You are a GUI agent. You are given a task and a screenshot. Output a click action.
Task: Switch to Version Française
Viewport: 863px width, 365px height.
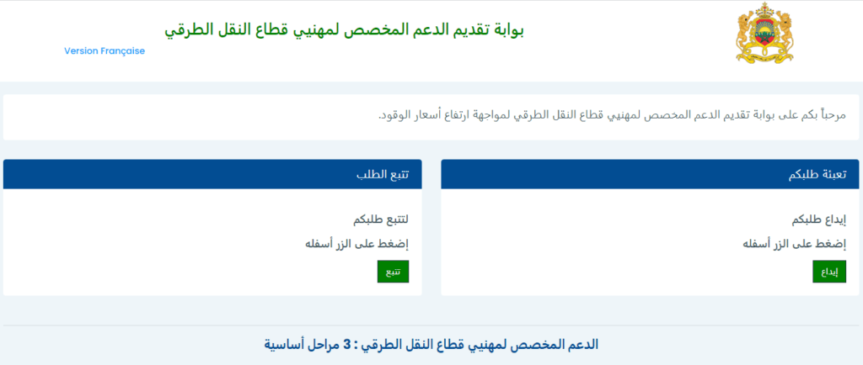(105, 50)
